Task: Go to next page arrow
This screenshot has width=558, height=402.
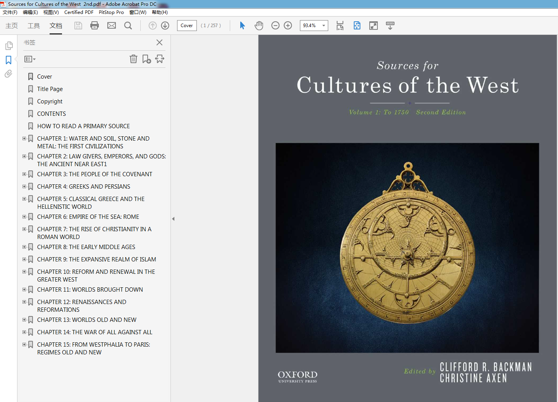Action: [x=165, y=26]
